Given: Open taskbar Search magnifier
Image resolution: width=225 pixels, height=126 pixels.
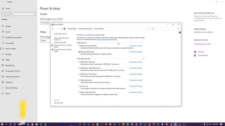Looking at the screenshot, I should point(6,124).
